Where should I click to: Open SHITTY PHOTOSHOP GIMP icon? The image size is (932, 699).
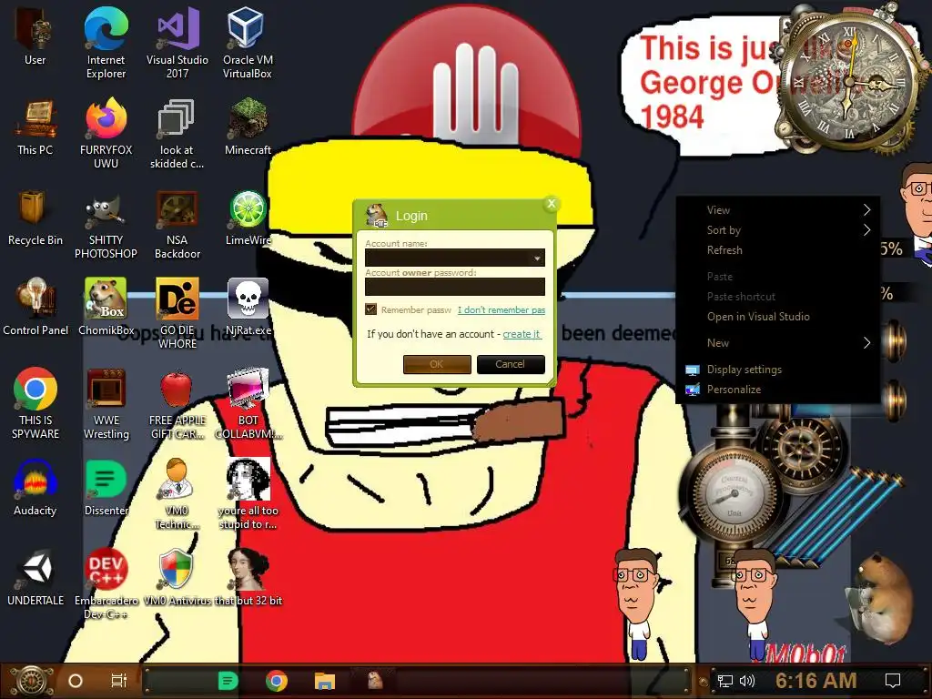106,224
